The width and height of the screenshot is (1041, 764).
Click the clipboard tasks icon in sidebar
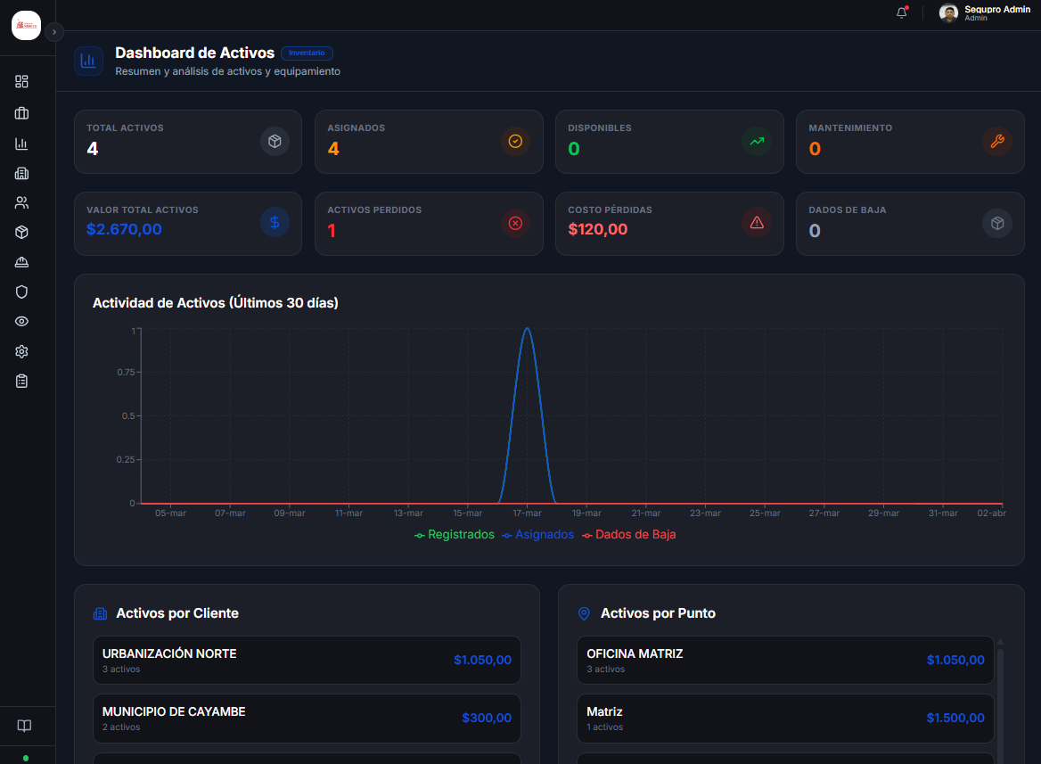tap(21, 381)
